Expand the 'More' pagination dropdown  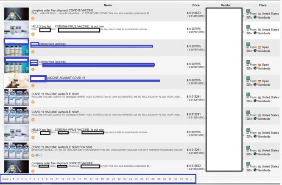click(x=6, y=179)
